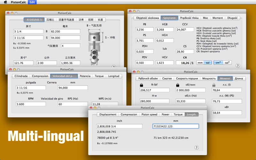The width and height of the screenshot is (256, 160).
Task: Open the Długość tab
Action: 232,18
